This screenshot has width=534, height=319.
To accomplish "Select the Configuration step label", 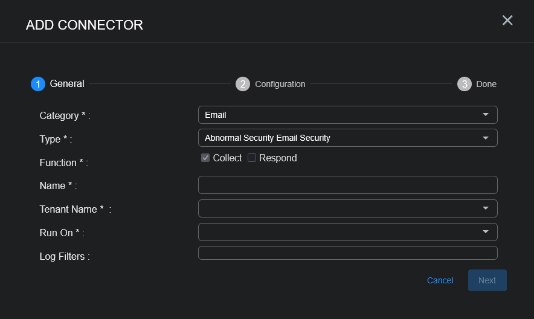I will coord(280,84).
